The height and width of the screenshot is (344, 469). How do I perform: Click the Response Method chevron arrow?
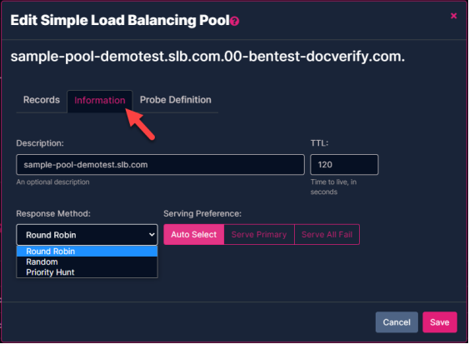click(152, 235)
